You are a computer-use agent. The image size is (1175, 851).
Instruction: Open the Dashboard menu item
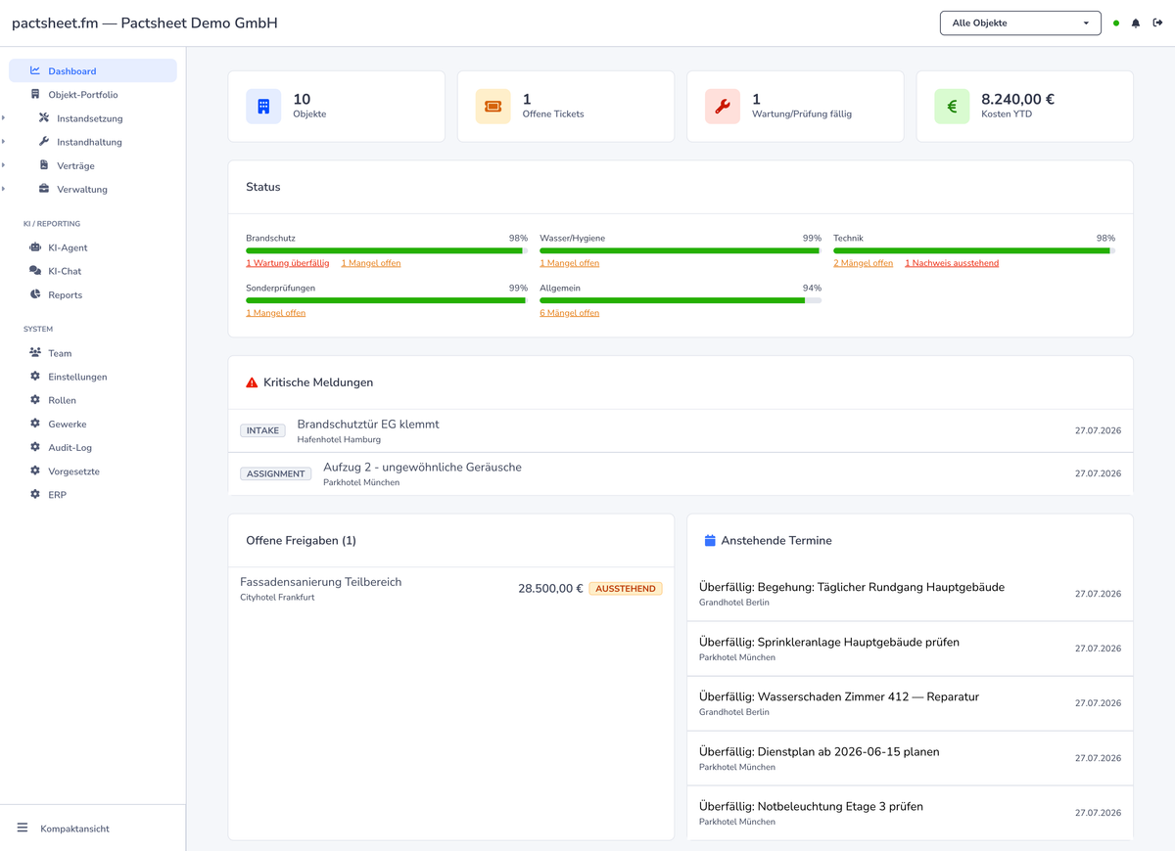(x=93, y=70)
